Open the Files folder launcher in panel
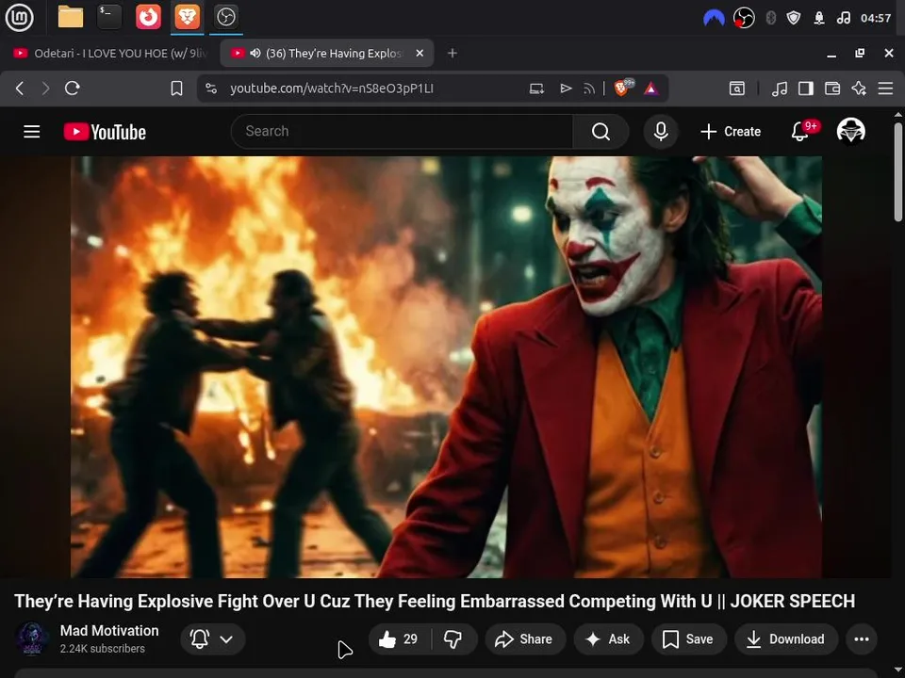Image resolution: width=905 pixels, height=678 pixels. pyautogui.click(x=71, y=17)
